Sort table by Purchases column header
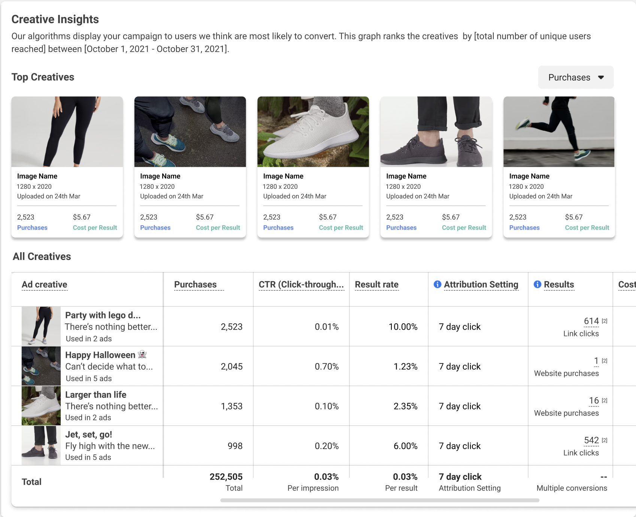Screen dimensions: 636x517 tap(195, 284)
